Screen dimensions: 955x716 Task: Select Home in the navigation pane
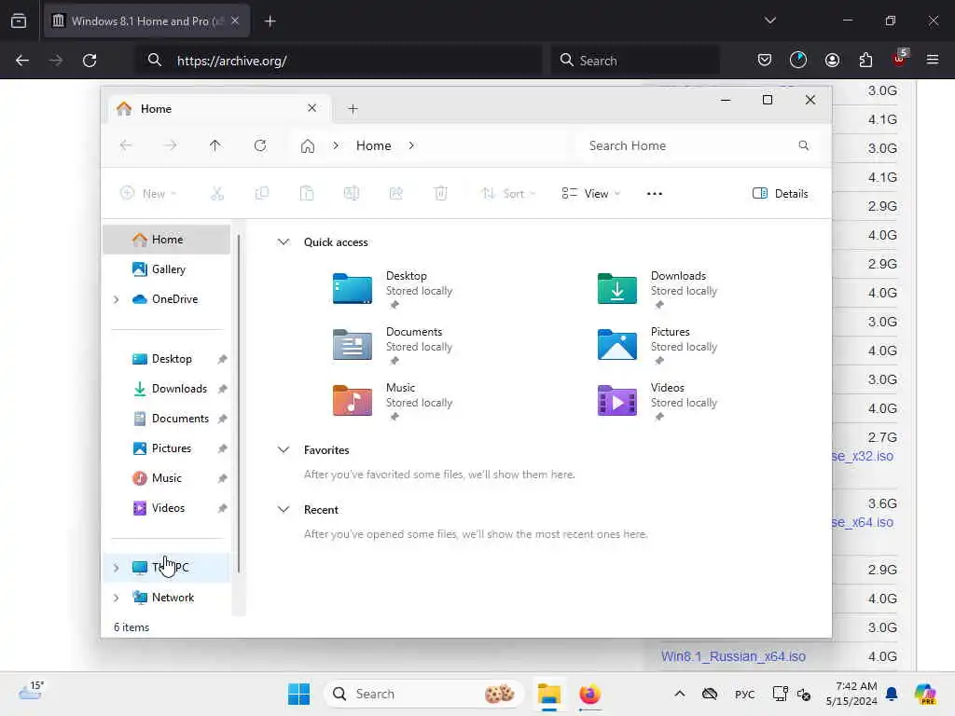tap(166, 240)
